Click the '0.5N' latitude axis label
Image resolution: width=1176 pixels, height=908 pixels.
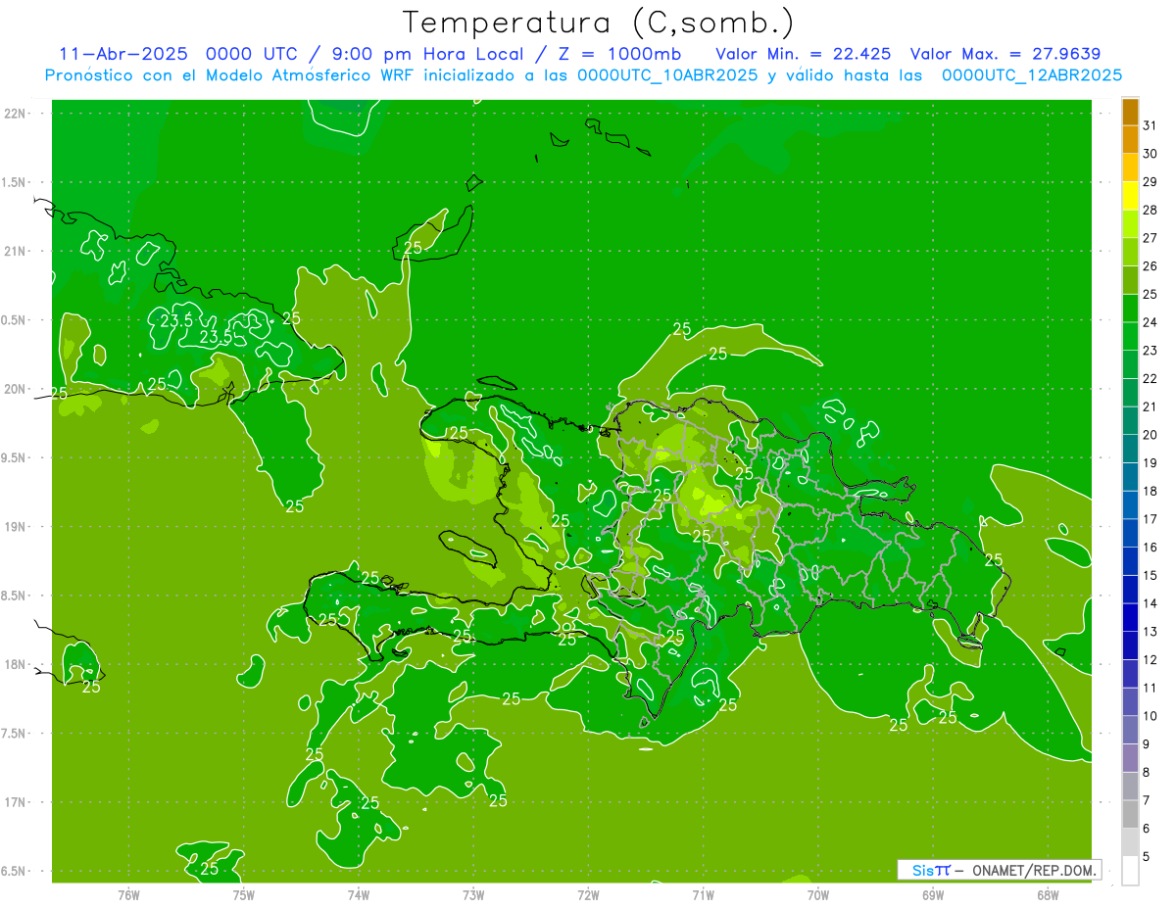(15, 320)
